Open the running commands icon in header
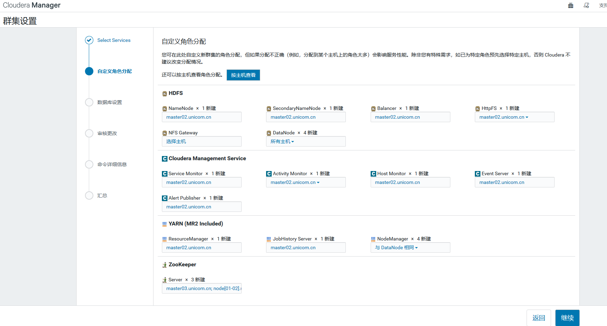607x326 pixels. click(x=586, y=5)
